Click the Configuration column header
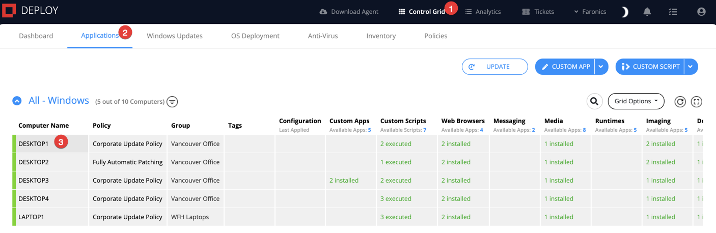Screen dimensions: 716x233 (300, 121)
